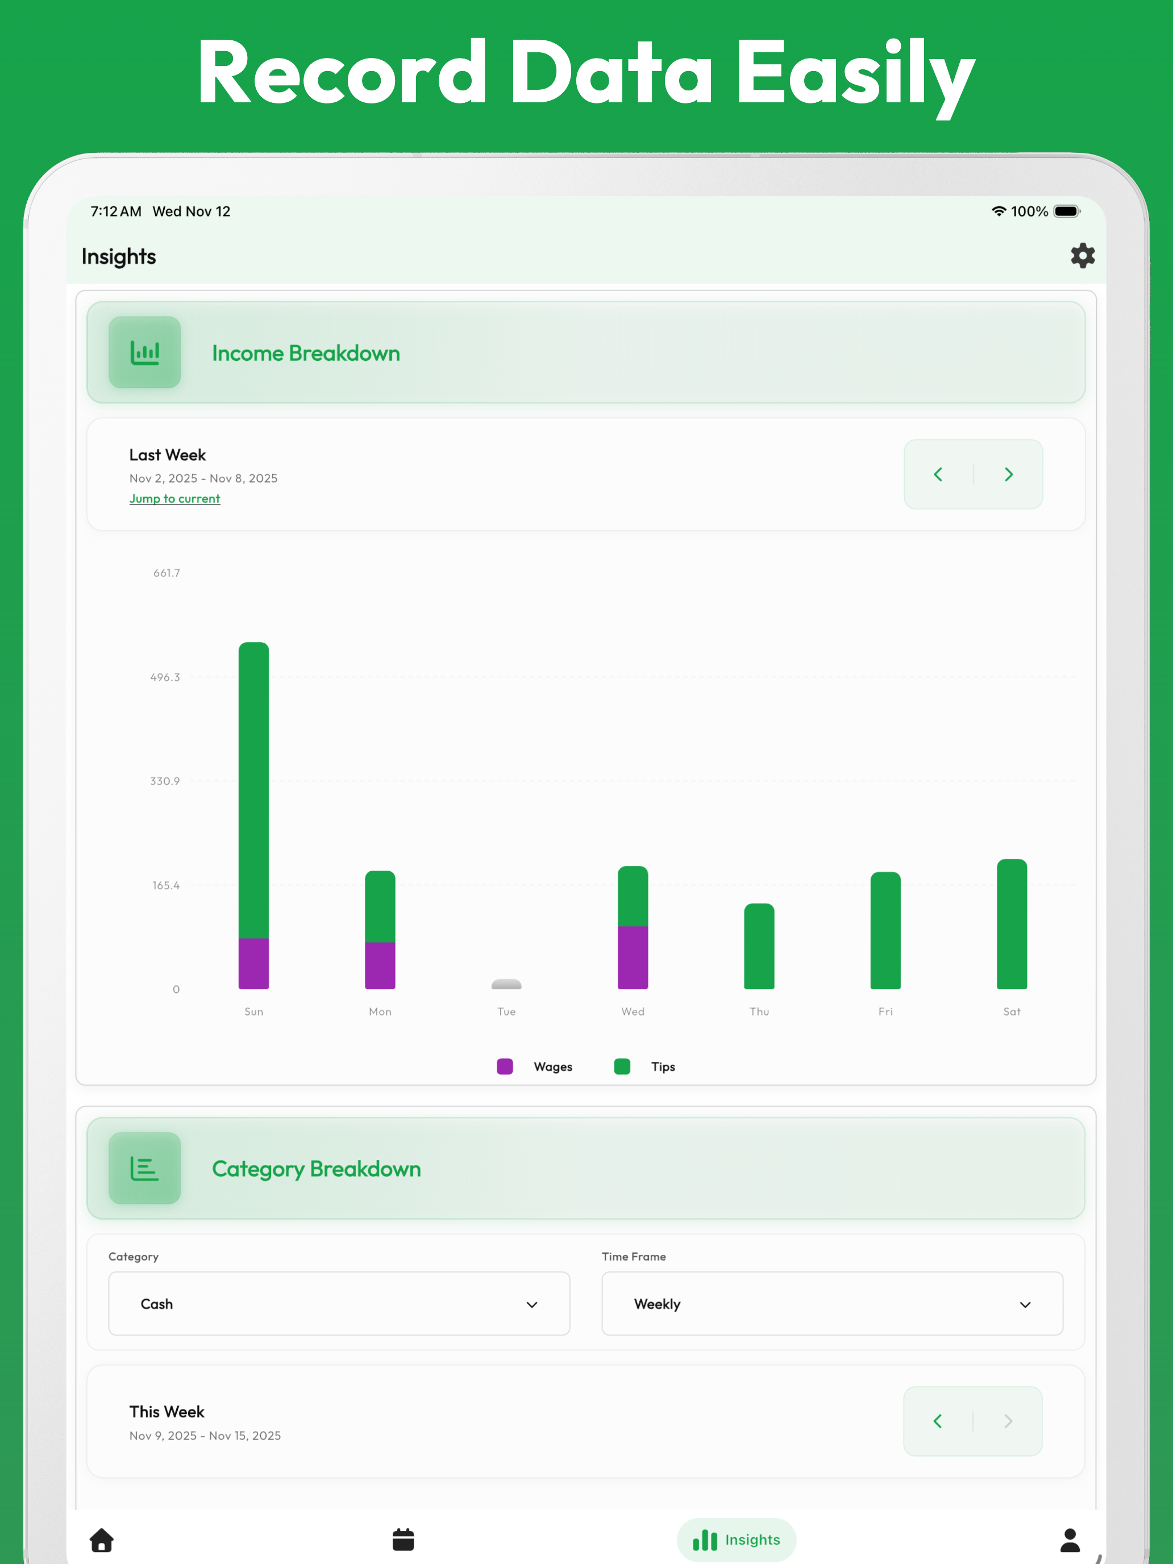
Task: Go to previous week in Category Breakdown
Action: (x=938, y=1421)
